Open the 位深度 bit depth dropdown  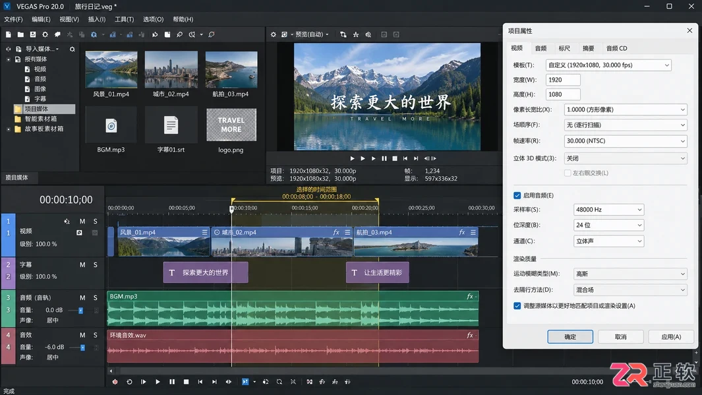tap(608, 226)
